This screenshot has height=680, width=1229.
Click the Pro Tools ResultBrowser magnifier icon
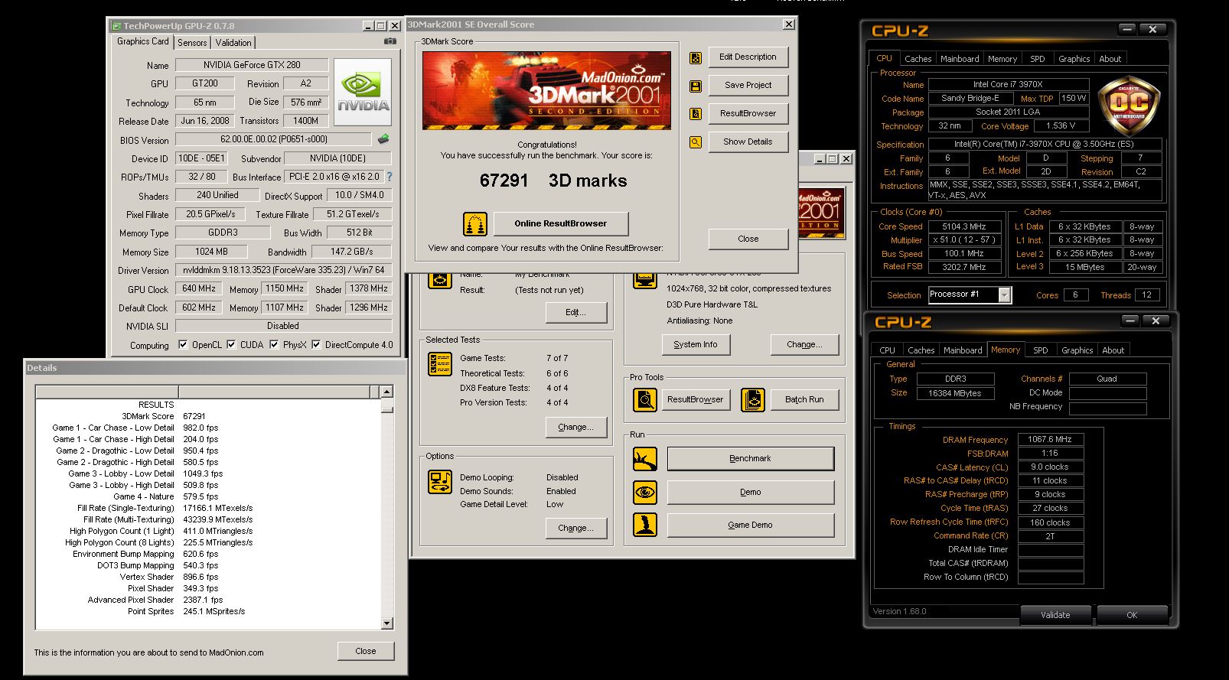(x=645, y=399)
